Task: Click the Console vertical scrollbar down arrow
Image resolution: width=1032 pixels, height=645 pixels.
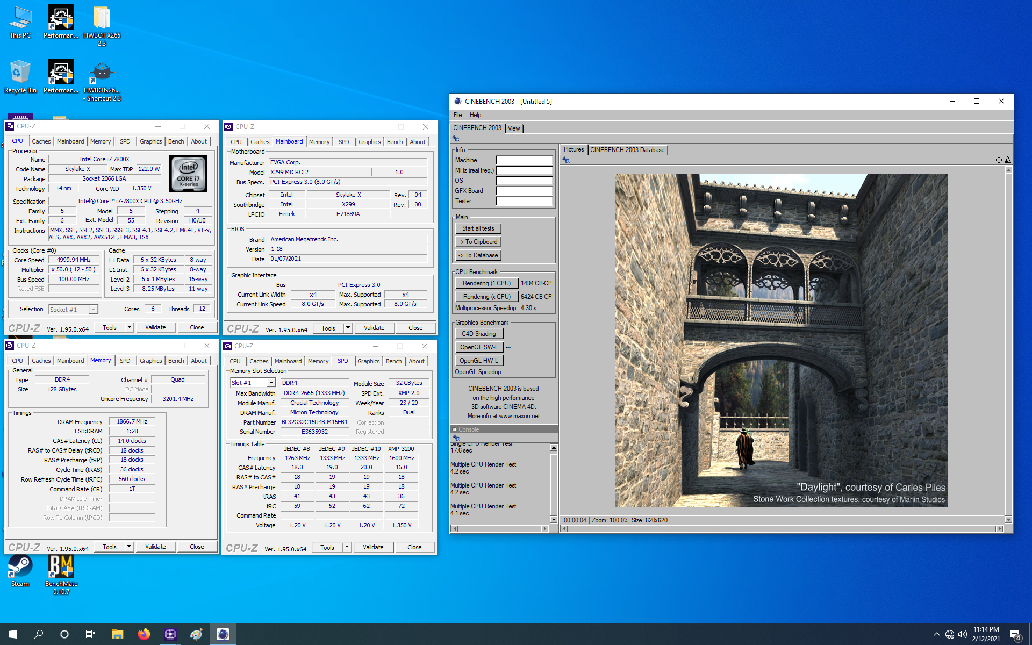Action: 554,520
